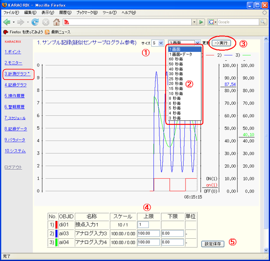
Task: Open the 6.警報履歴 link
Action: click(x=15, y=107)
